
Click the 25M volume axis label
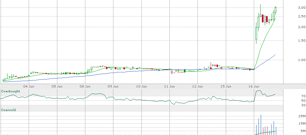coord(302,116)
